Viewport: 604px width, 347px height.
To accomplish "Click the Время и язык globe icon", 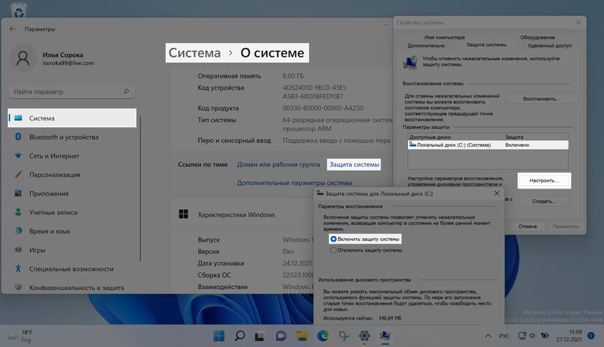I will [18, 231].
